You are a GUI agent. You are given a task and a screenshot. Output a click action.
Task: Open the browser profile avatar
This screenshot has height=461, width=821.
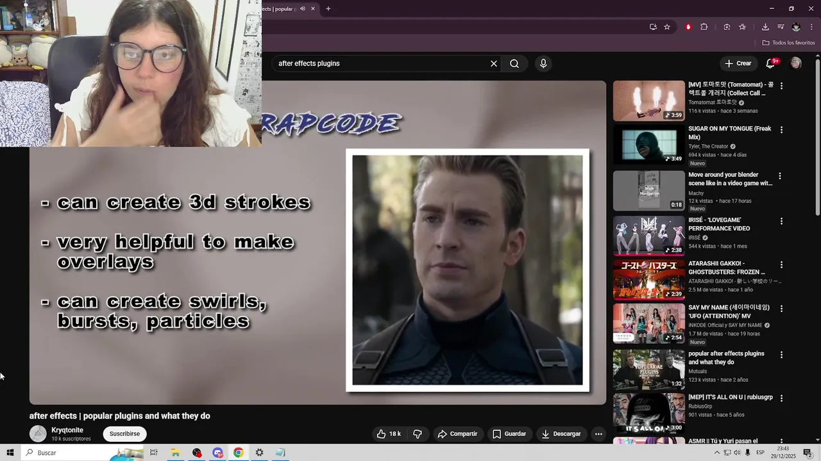[796, 27]
